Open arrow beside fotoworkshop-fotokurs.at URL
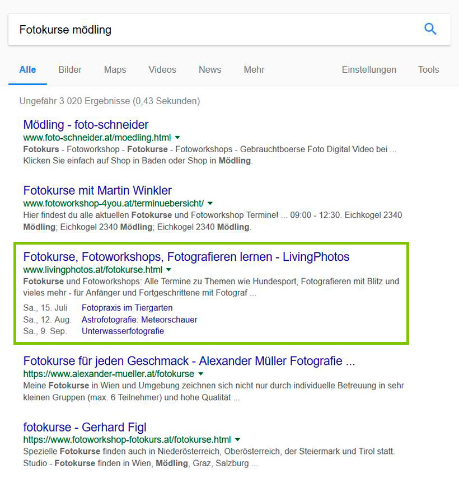Screen dimensions: 459x483 coord(237,439)
